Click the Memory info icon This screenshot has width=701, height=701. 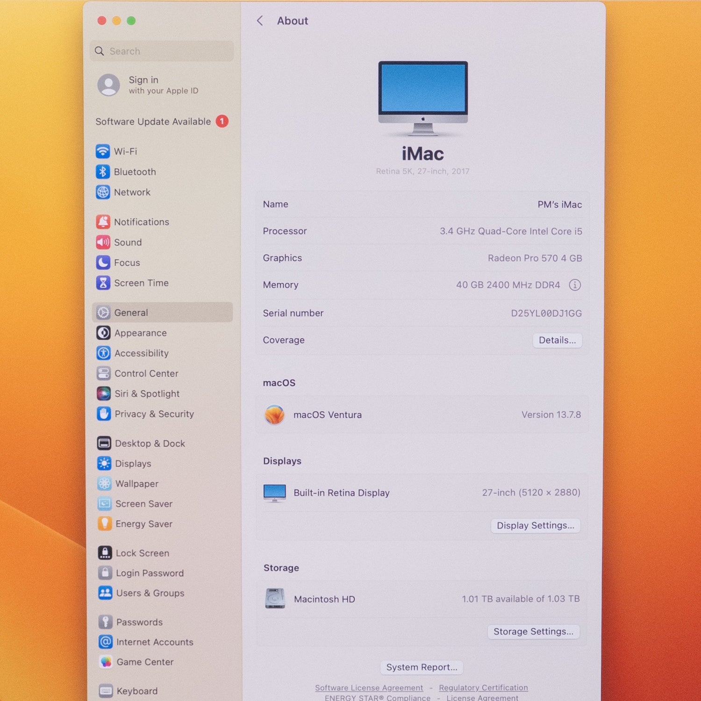coord(575,285)
